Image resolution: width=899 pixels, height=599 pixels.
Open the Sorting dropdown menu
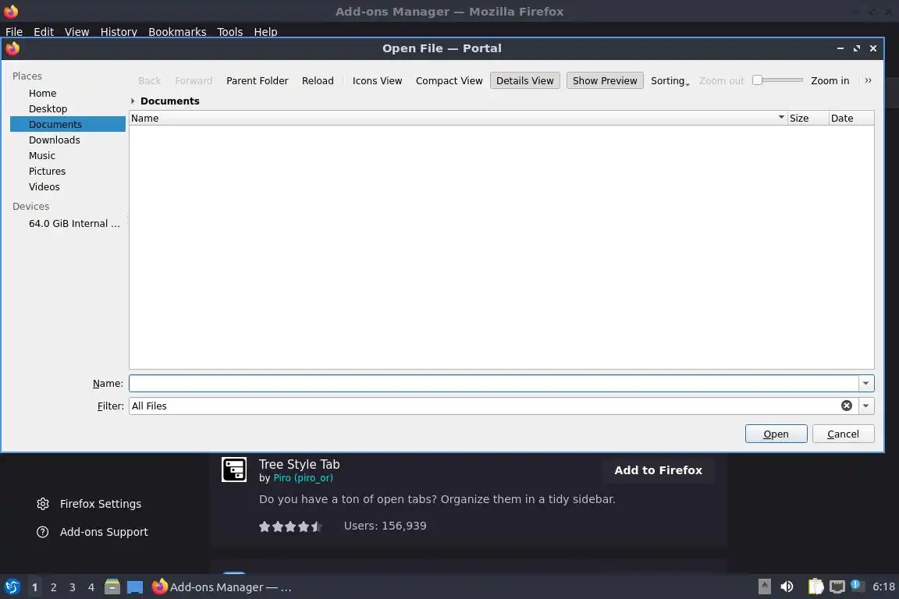[670, 81]
